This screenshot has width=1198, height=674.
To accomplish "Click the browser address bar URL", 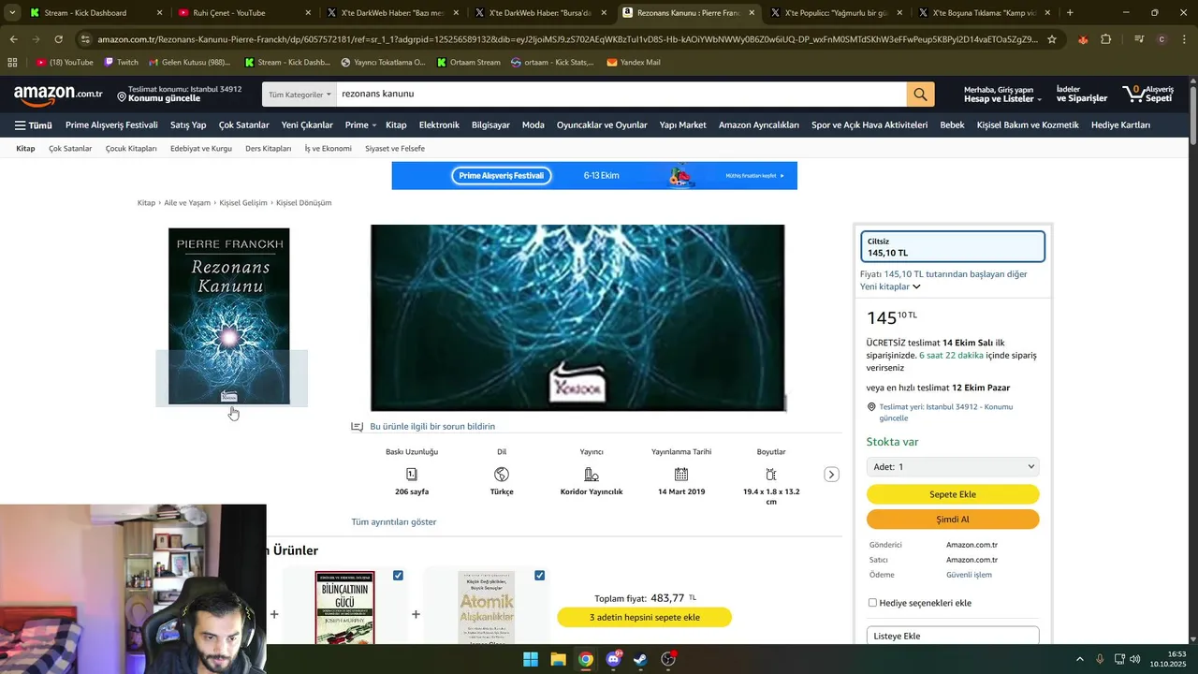I will (x=567, y=39).
